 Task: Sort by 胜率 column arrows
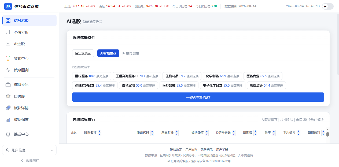274,133
